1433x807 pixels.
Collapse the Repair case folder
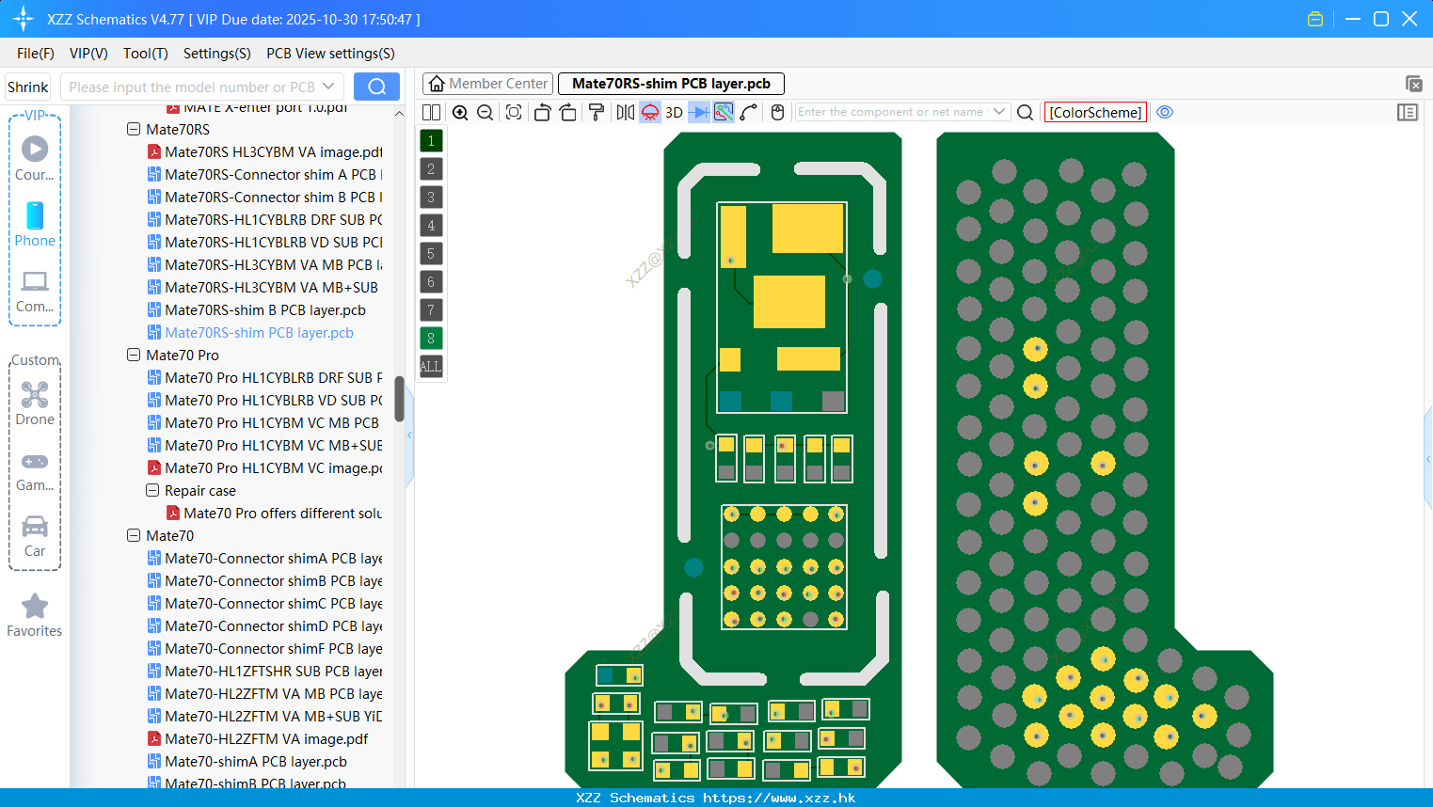click(x=152, y=490)
